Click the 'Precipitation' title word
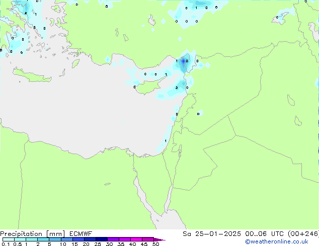This screenshot has width=319, height=246. 21,234
